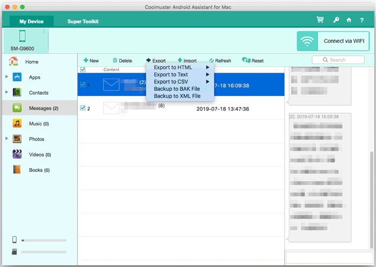Screen dimensions: 376x267
Task: Click the Refresh circular arrows icon
Action: click(211, 61)
